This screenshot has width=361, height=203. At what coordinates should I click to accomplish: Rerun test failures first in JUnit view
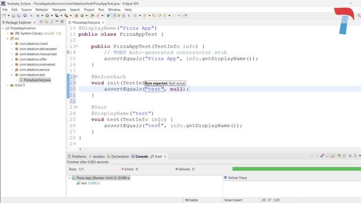(345, 156)
